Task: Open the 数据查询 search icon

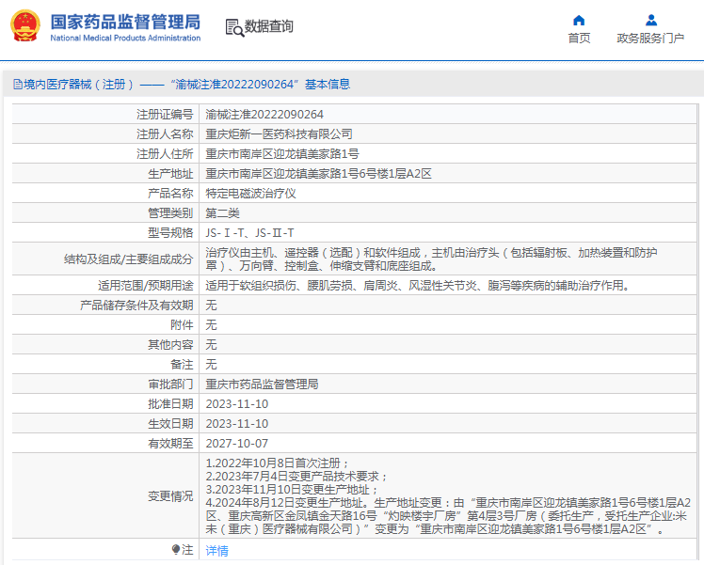Action: point(234,27)
